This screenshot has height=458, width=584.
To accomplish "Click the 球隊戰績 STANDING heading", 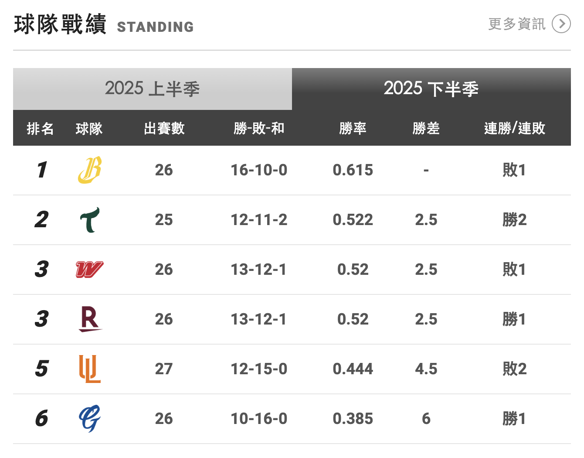I will [104, 24].
